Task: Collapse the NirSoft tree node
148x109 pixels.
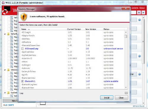Action: [5, 34]
